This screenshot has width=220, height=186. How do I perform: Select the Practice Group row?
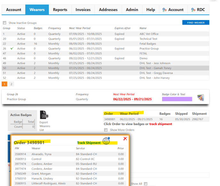[106, 49]
